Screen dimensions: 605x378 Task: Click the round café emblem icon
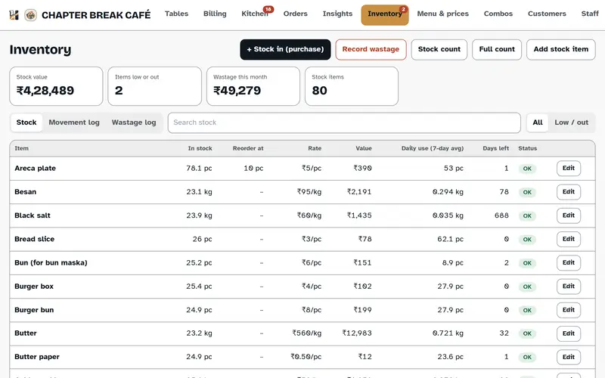[x=31, y=15]
